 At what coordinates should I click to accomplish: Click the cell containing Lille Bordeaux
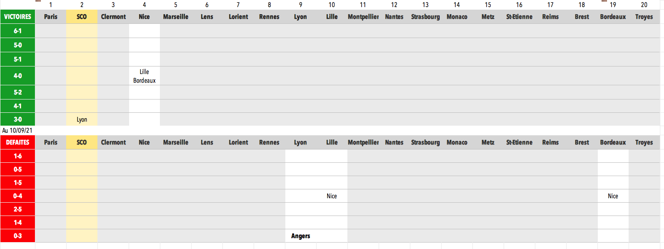144,76
